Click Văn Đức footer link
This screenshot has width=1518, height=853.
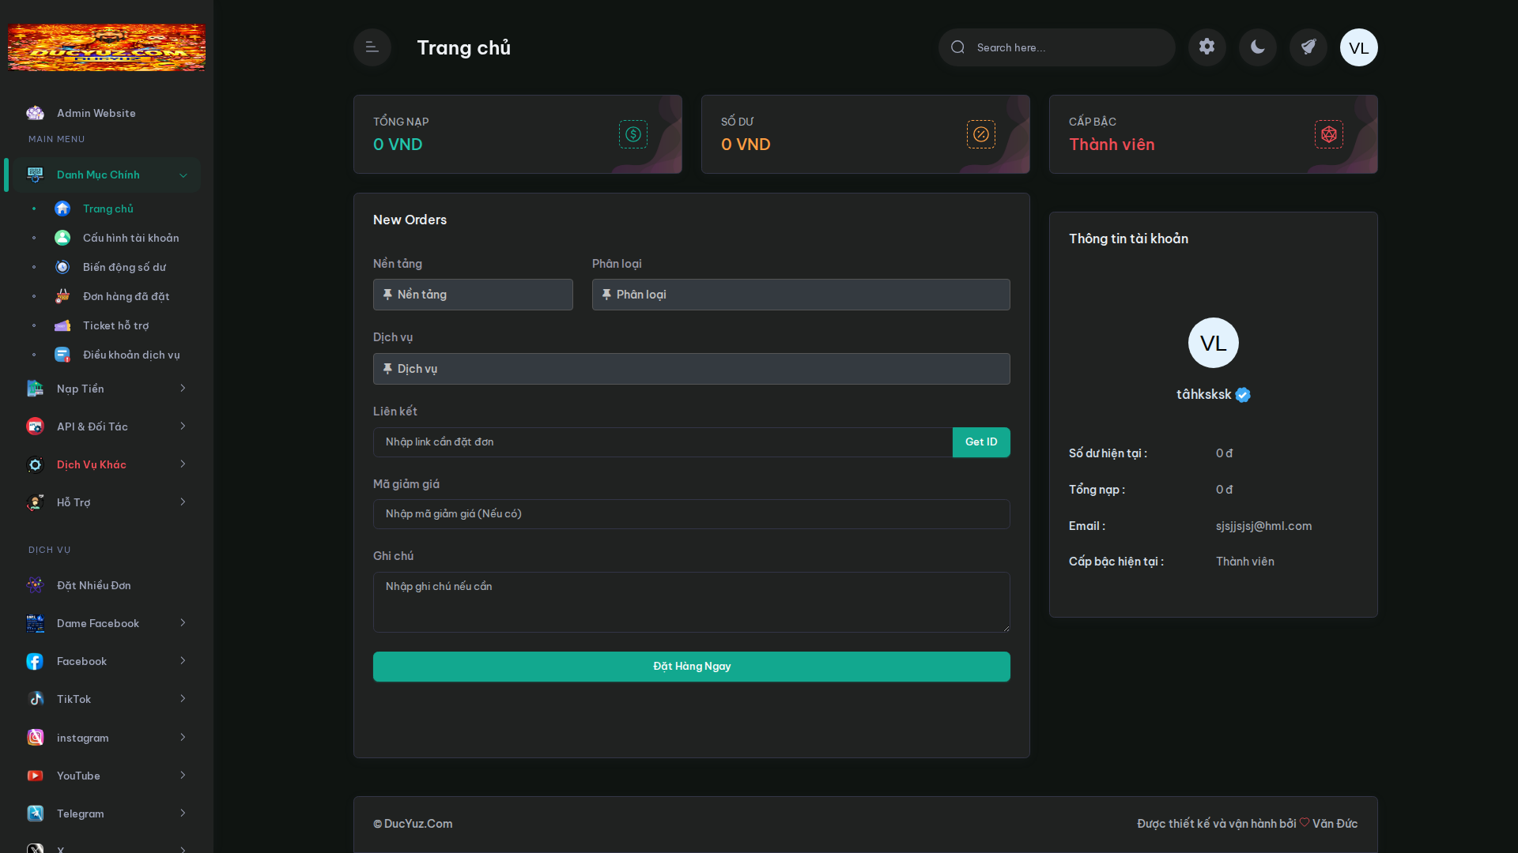click(1335, 824)
